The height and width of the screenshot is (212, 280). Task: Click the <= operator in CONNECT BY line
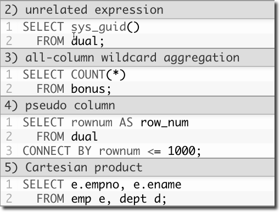coord(154,151)
